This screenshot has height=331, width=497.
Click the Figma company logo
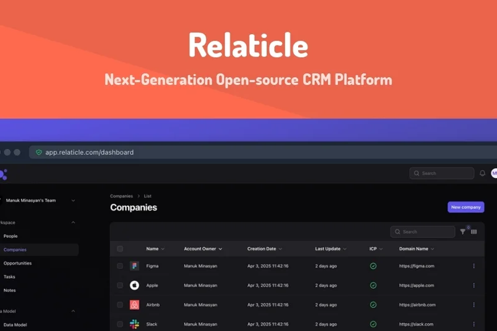point(134,266)
